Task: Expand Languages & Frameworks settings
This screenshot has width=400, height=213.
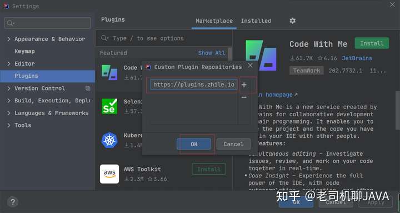Action: click(9, 113)
